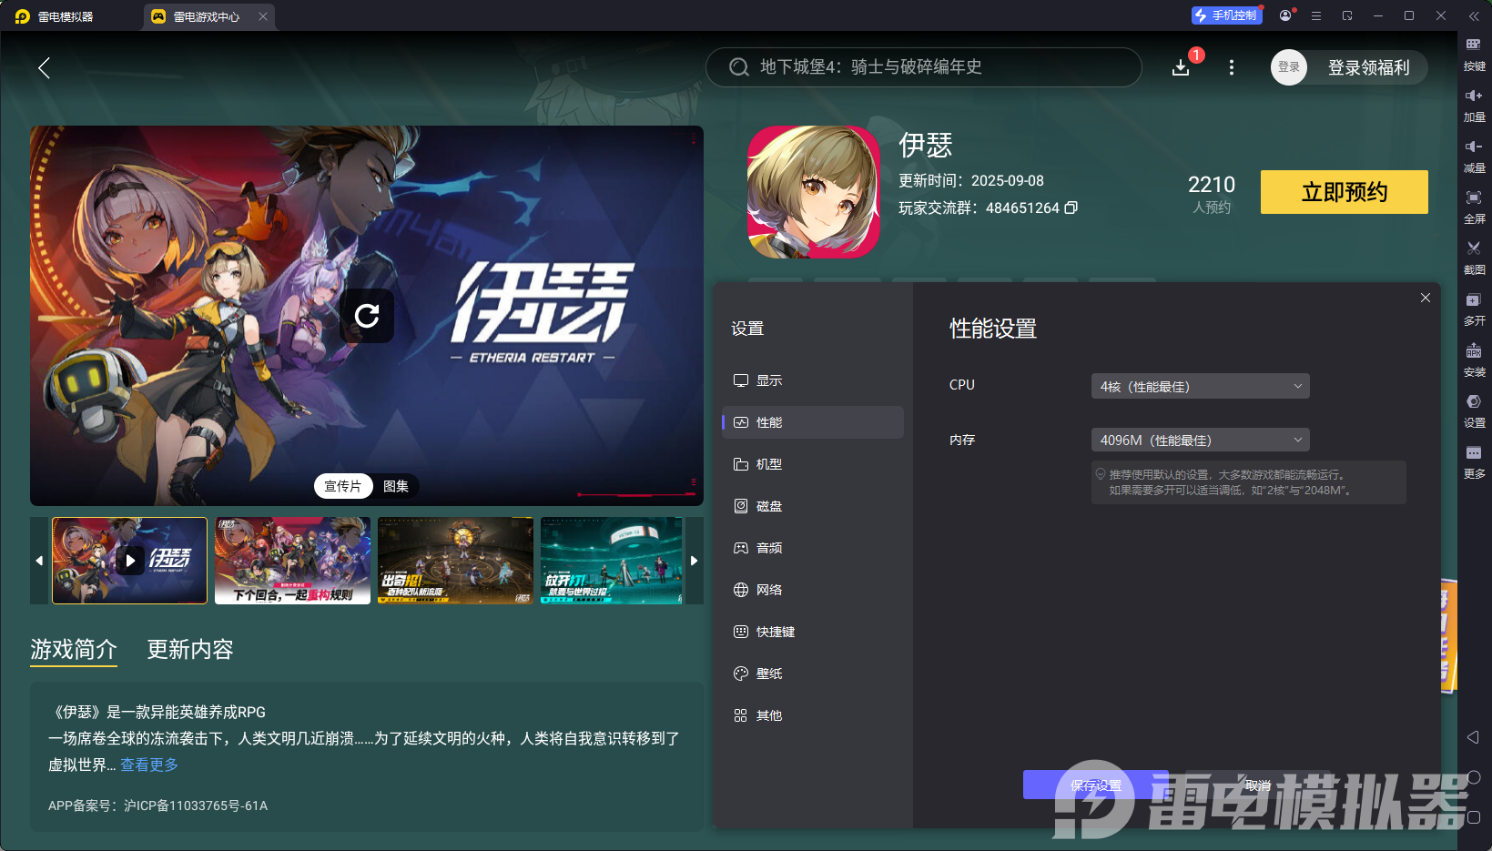Collapse the right sidebar with double chevron
1492x851 pixels.
point(1474,15)
